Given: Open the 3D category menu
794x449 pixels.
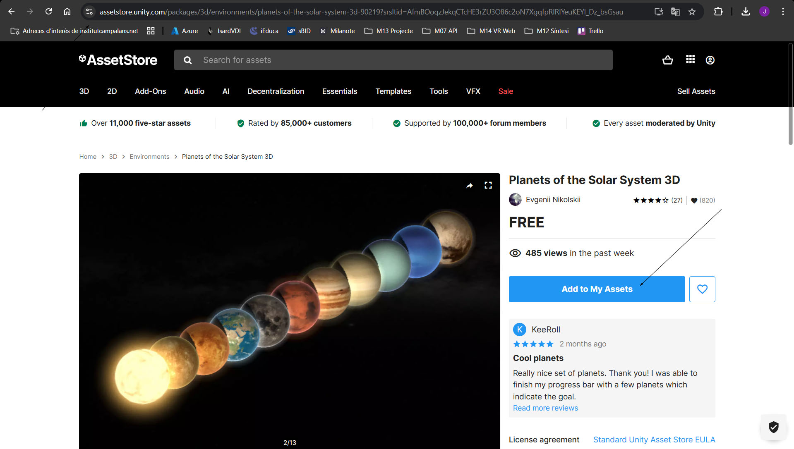Looking at the screenshot, I should coord(84,91).
